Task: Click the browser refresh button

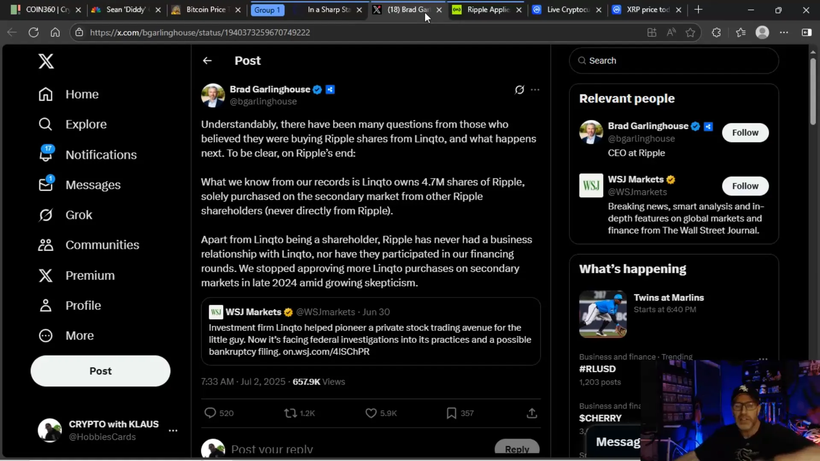Action: pyautogui.click(x=33, y=32)
